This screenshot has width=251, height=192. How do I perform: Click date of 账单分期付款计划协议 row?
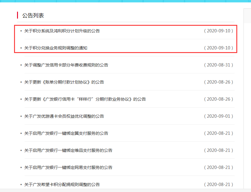pyautogui.click(x=218, y=82)
